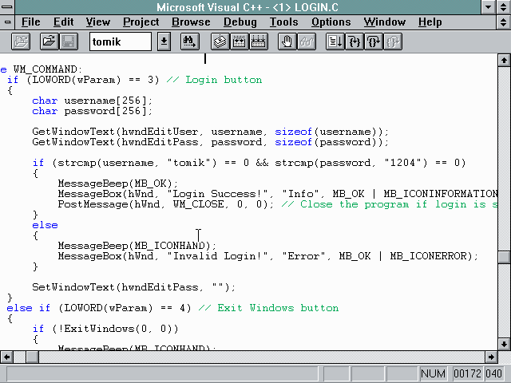Image resolution: width=511 pixels, height=383 pixels.
Task: Click the "Login Success!" string
Action: click(x=217, y=194)
